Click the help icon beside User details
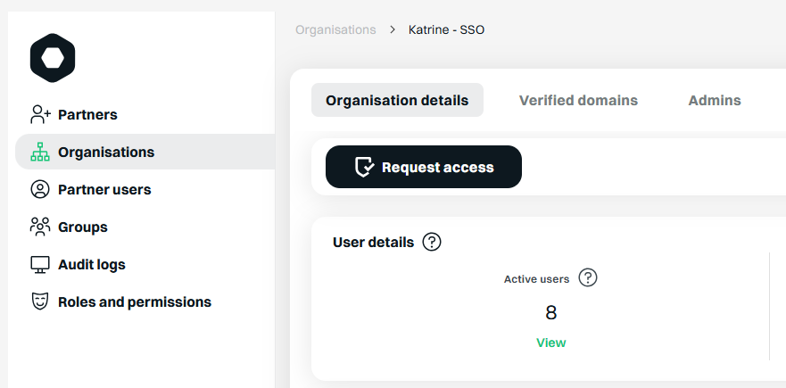The width and height of the screenshot is (786, 388). click(432, 242)
